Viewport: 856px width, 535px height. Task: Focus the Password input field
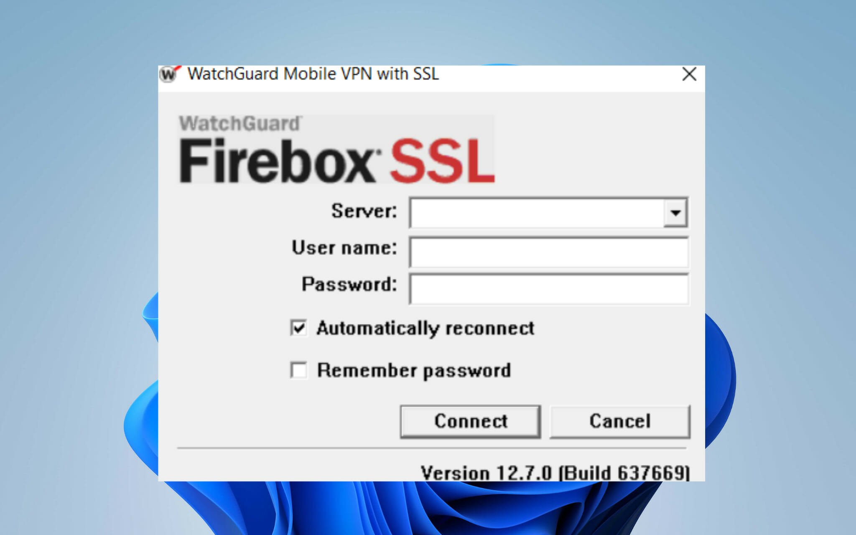549,289
